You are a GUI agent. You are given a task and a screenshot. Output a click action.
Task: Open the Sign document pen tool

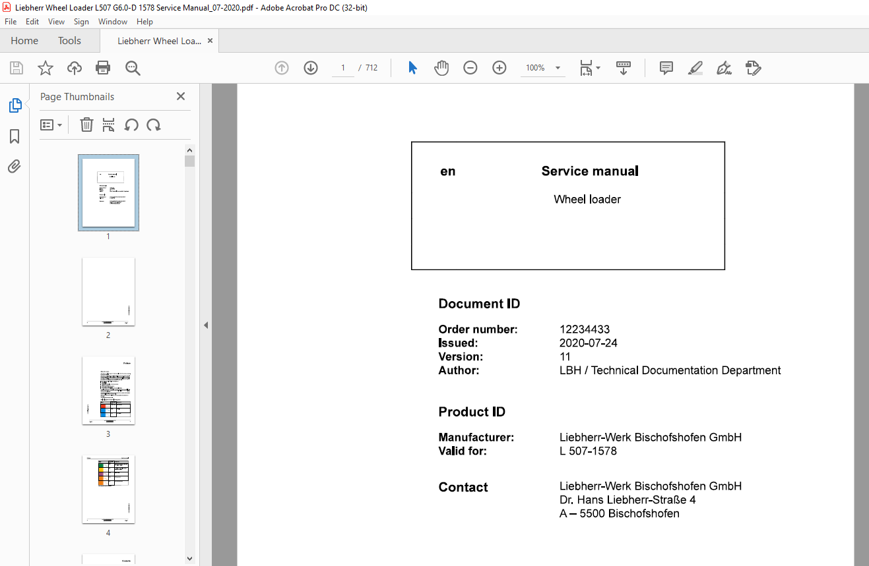pos(724,68)
